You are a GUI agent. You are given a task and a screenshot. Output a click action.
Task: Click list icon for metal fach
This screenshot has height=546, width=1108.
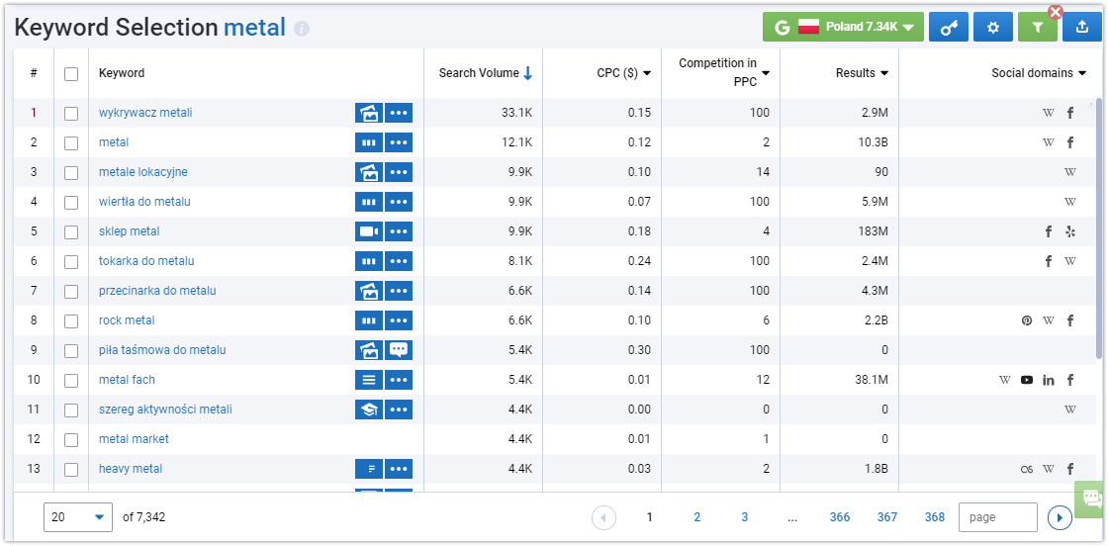(x=369, y=380)
